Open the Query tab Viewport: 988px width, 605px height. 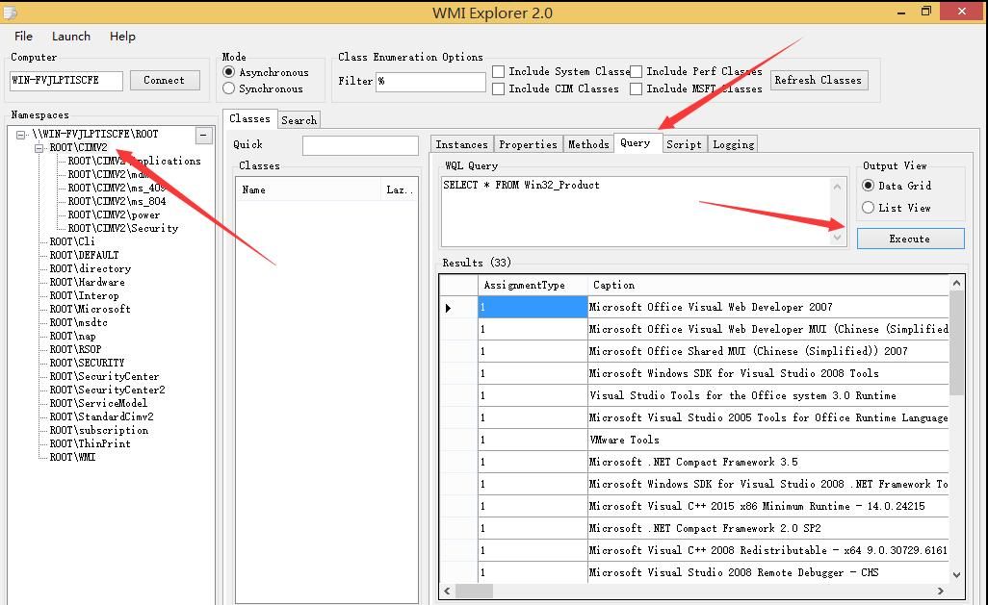[636, 143]
